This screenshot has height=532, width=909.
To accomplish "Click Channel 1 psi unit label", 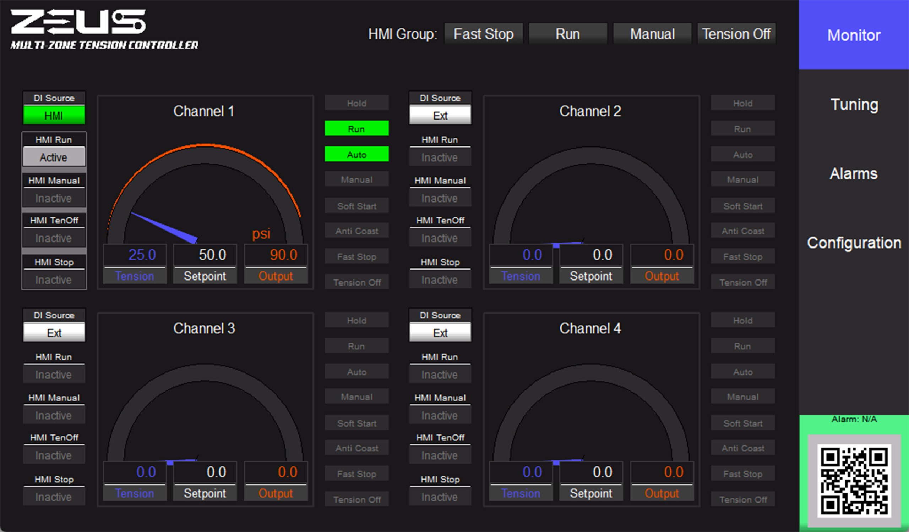I will 261,234.
